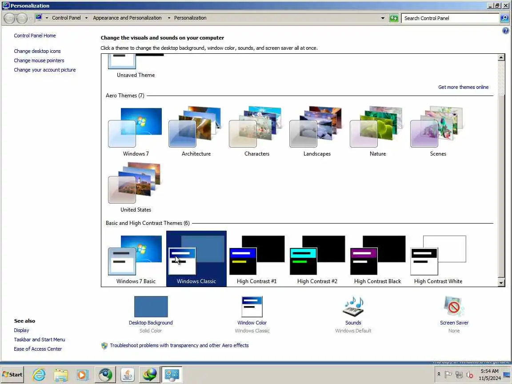Apply the Architecture theme
Image resolution: width=512 pixels, height=384 pixels.
[196, 131]
